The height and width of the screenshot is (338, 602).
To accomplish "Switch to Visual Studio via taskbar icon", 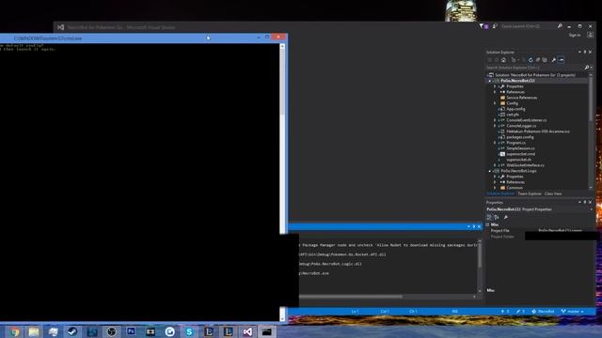I will [x=247, y=331].
